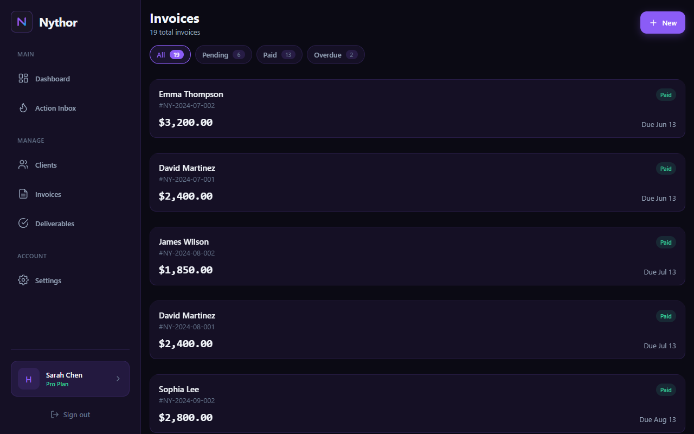Open the Settings gear icon
The height and width of the screenshot is (434, 694).
click(23, 280)
